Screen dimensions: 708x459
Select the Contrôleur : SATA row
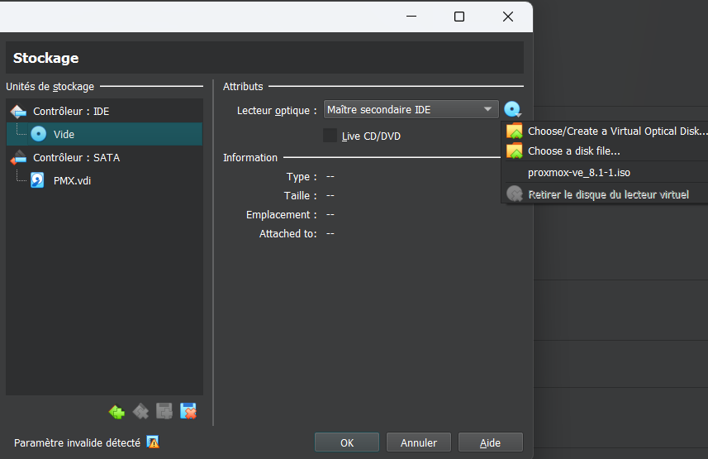pyautogui.click(x=104, y=157)
